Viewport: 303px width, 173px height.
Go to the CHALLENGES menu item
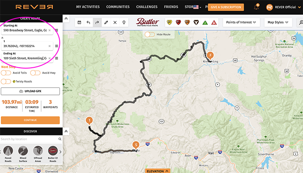point(147,7)
